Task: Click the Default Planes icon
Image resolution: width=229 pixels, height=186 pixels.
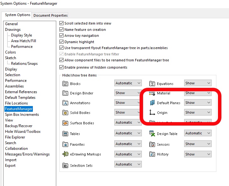Action: pos(152,103)
